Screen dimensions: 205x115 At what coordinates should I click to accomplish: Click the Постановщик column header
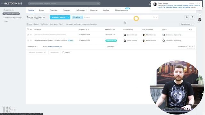click(x=128, y=29)
